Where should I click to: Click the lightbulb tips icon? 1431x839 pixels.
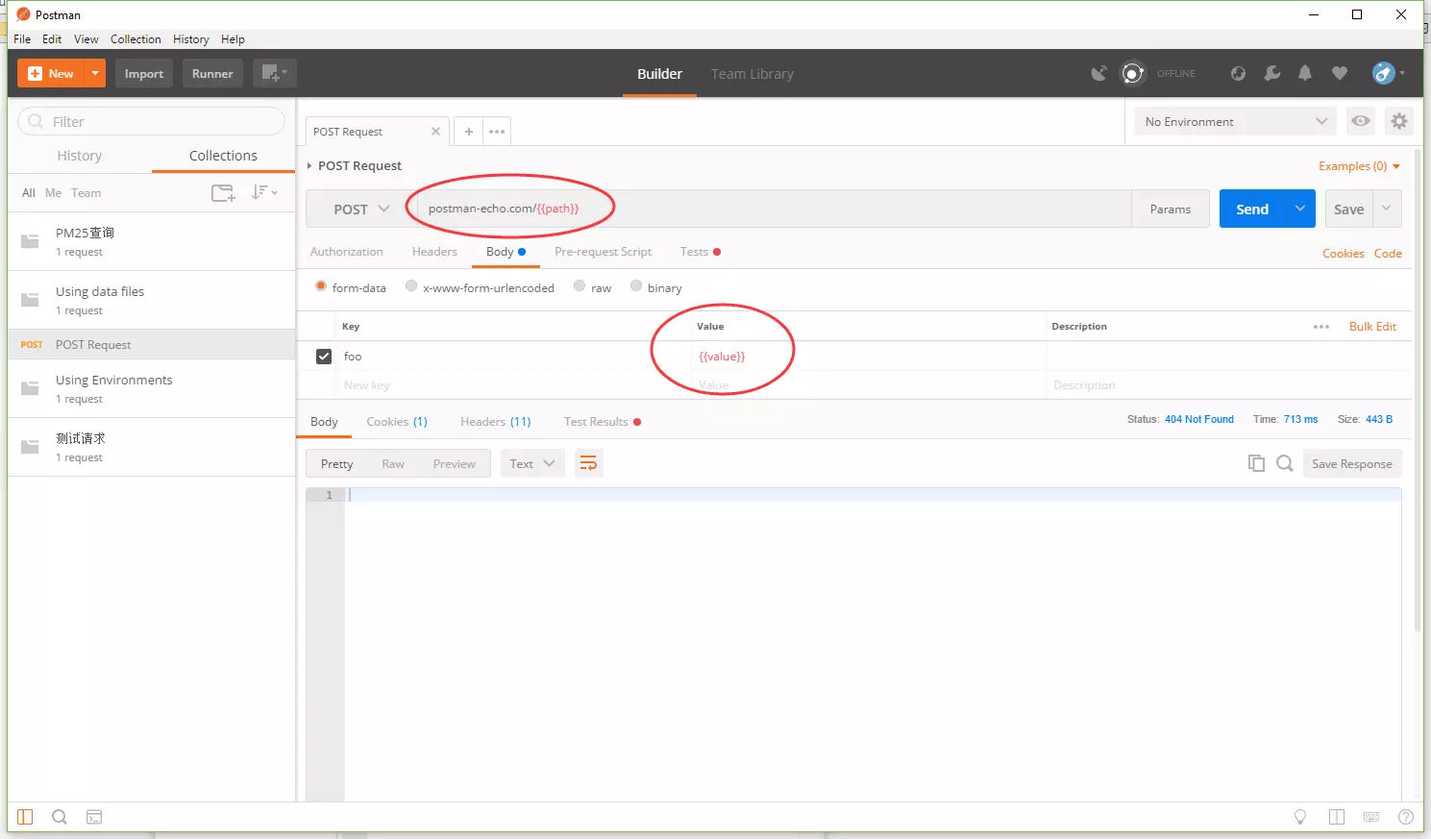point(1300,817)
